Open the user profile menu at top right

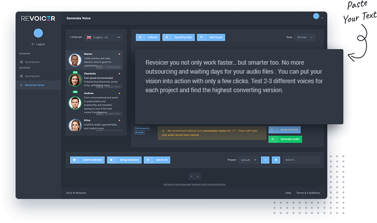coord(317,17)
